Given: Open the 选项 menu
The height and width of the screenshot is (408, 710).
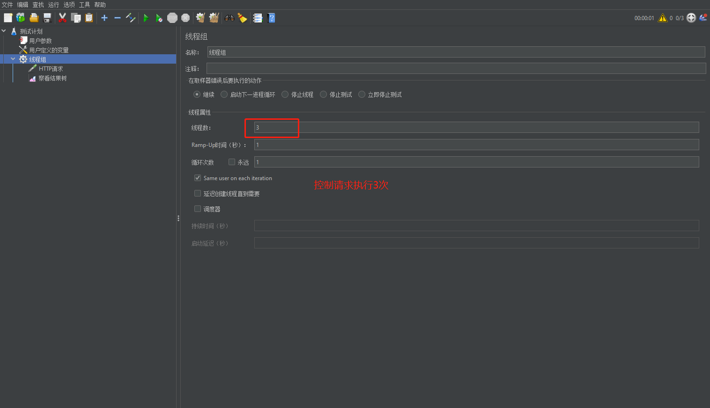Looking at the screenshot, I should point(69,5).
